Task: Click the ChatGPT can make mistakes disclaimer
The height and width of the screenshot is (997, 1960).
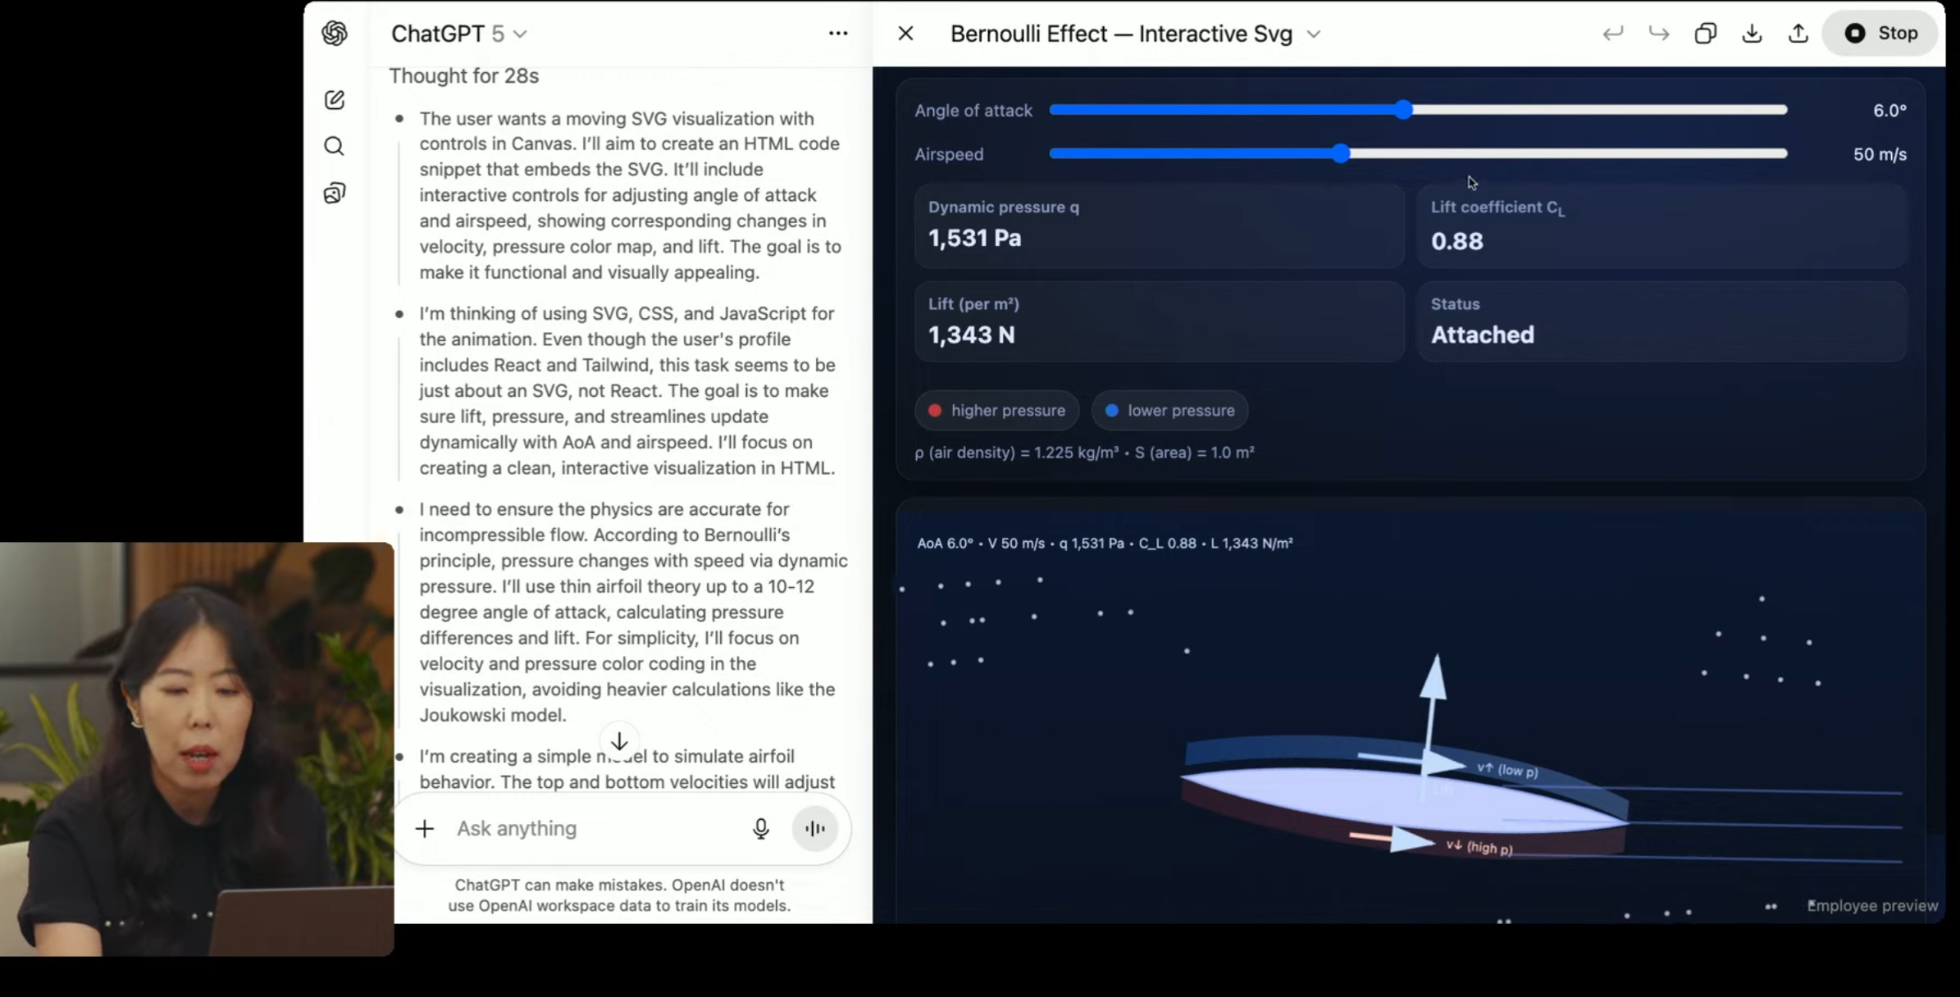Action: (x=619, y=895)
